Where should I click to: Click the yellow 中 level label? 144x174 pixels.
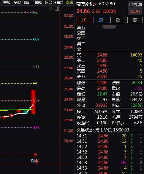(35, 83)
